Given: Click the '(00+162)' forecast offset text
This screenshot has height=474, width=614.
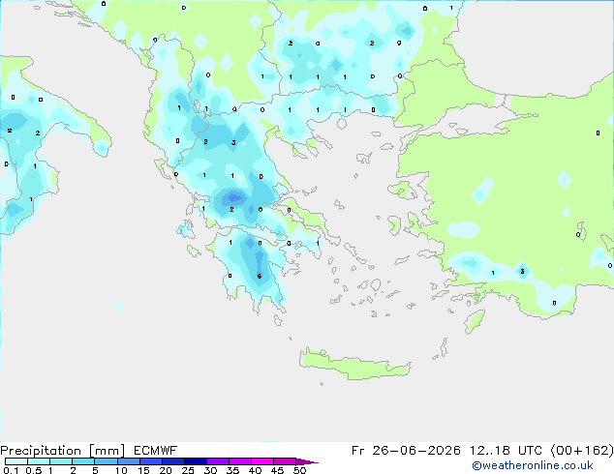Looking at the screenshot, I should pos(582,451).
